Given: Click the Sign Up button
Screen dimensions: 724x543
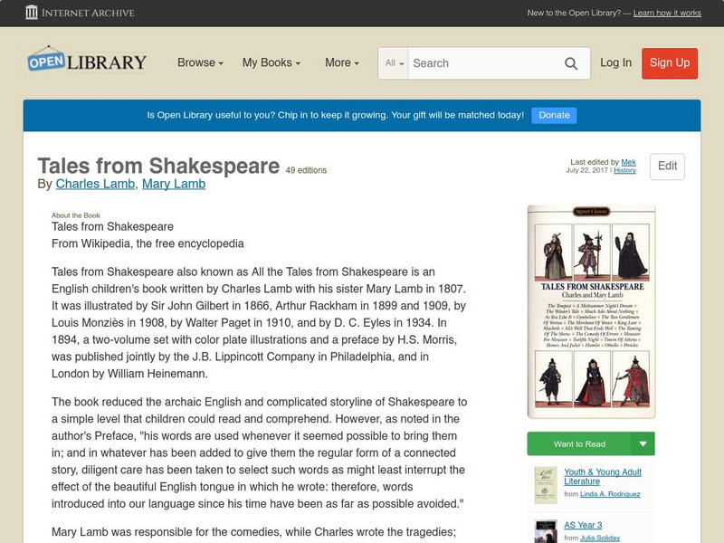Looking at the screenshot, I should coord(669,63).
